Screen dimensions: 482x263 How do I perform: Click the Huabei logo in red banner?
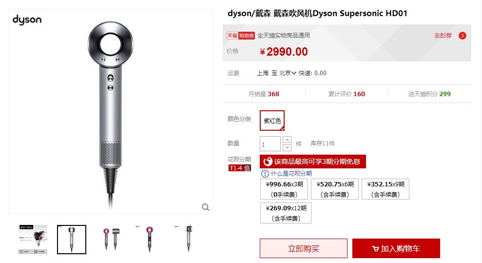click(x=268, y=162)
